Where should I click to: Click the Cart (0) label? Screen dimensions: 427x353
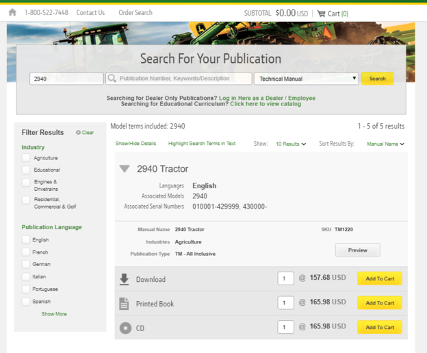338,14
